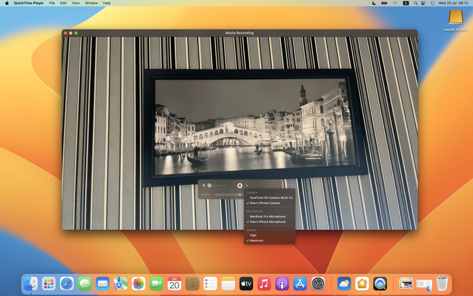Open Reminders from the Dock
This screenshot has width=473, height=296.
click(210, 284)
